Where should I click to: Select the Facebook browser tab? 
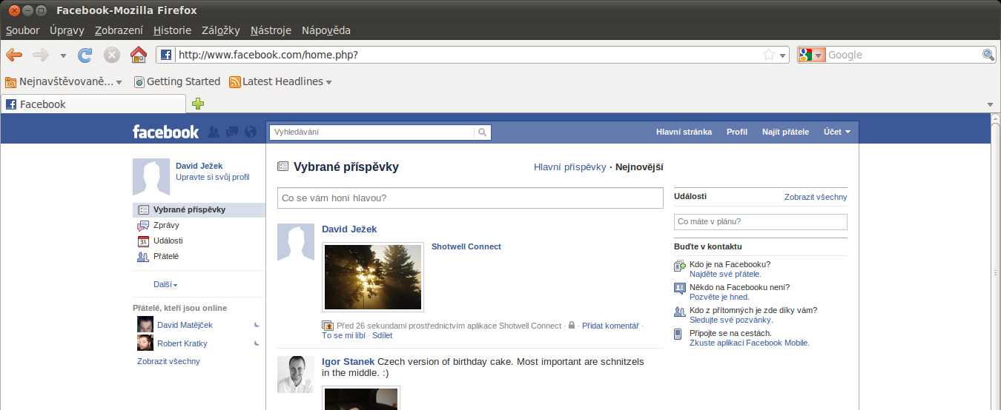pyautogui.click(x=93, y=104)
